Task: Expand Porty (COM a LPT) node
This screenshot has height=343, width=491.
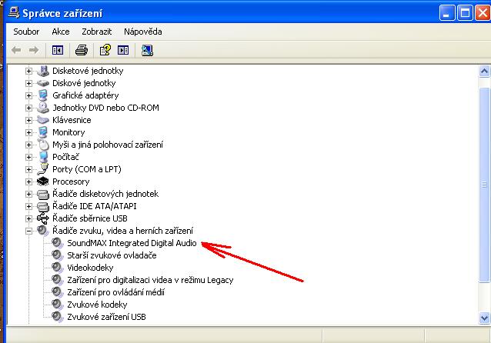Action: [x=28, y=169]
